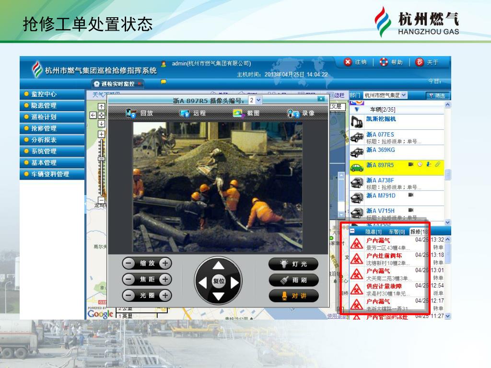This screenshot has height=368, width=491.
Task: Click the 筛选 filter button
Action: coord(437,95)
